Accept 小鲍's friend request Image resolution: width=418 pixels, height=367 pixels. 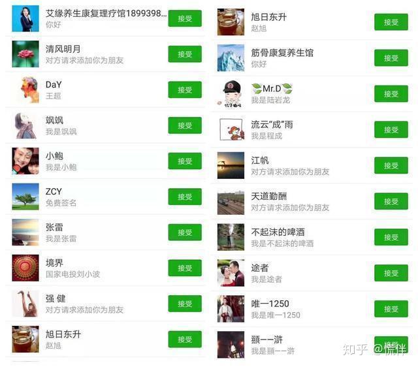185,161
